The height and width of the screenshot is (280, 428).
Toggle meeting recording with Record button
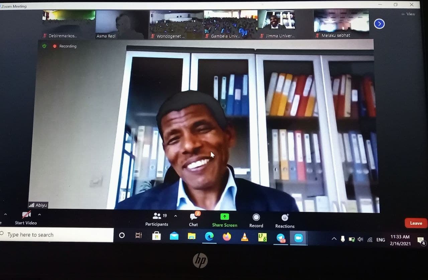(x=256, y=221)
